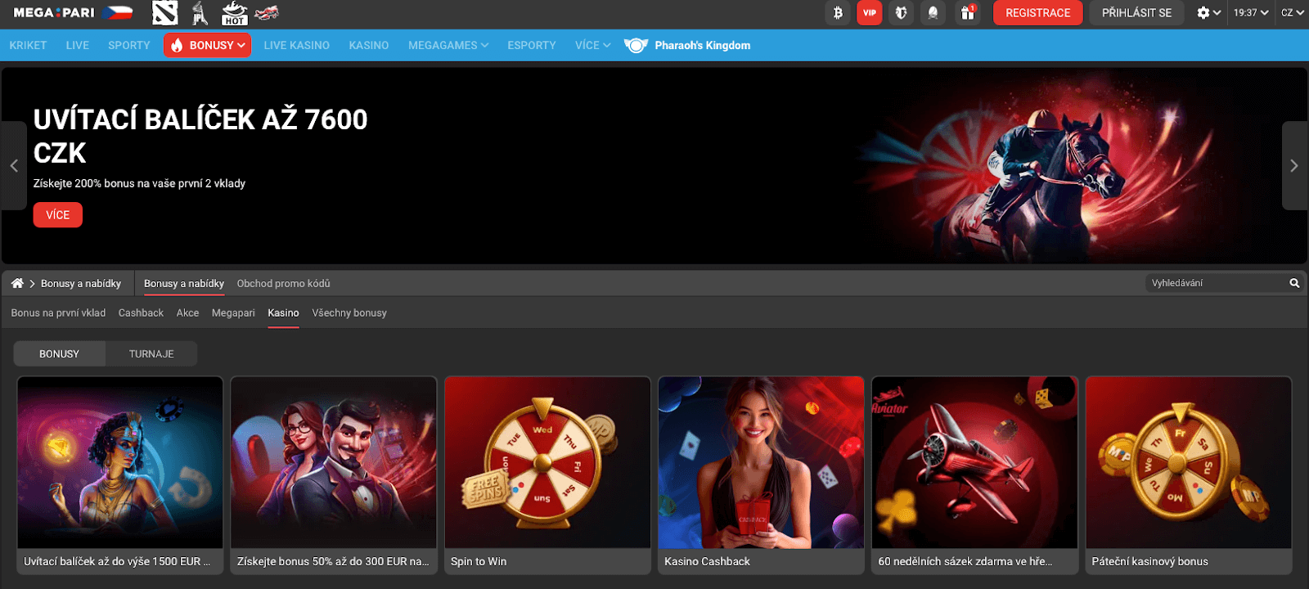Open the VIP program icon
The width and height of the screenshot is (1309, 589).
[869, 13]
